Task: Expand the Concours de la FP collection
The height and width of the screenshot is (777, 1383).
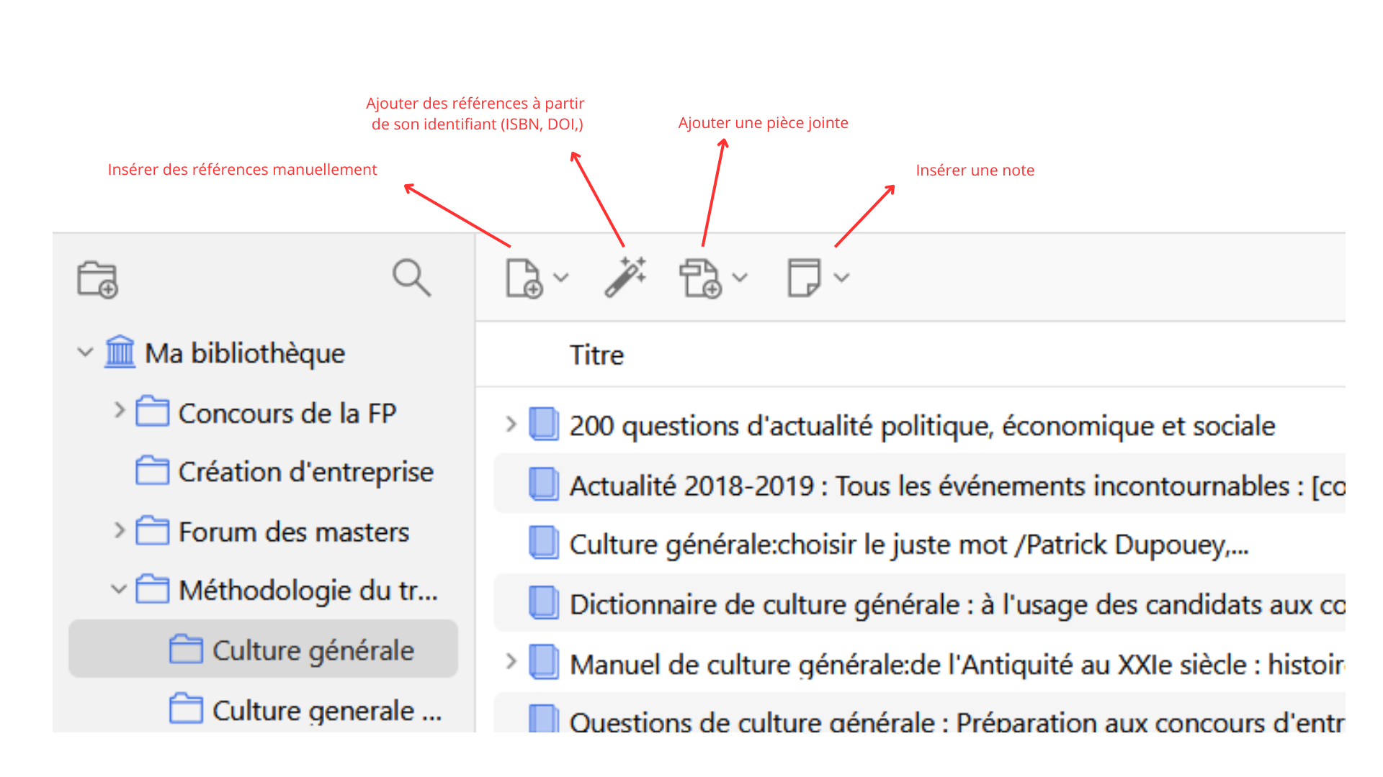Action: click(120, 410)
